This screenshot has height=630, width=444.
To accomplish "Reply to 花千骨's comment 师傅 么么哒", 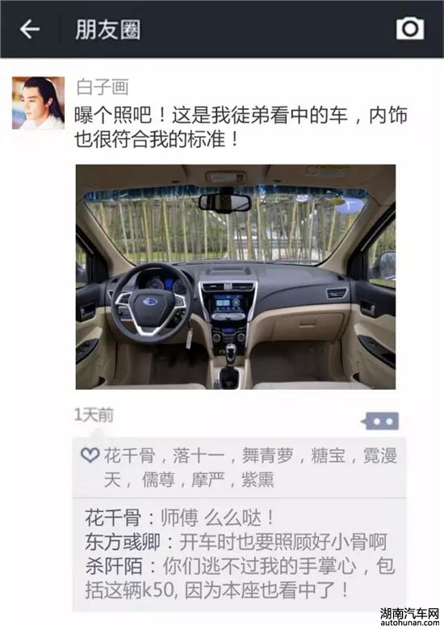I will click(179, 518).
